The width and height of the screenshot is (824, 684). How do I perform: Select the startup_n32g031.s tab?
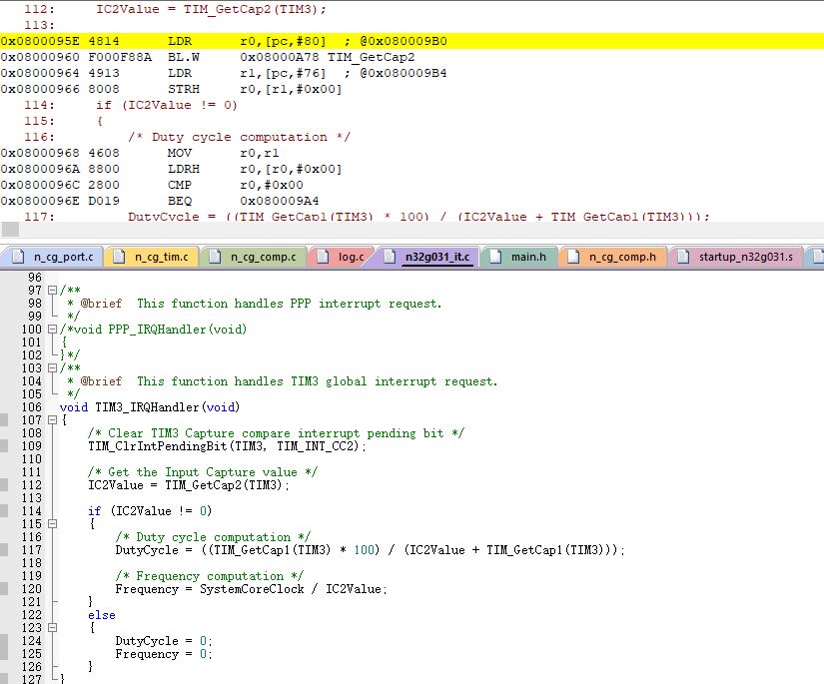tap(736, 257)
